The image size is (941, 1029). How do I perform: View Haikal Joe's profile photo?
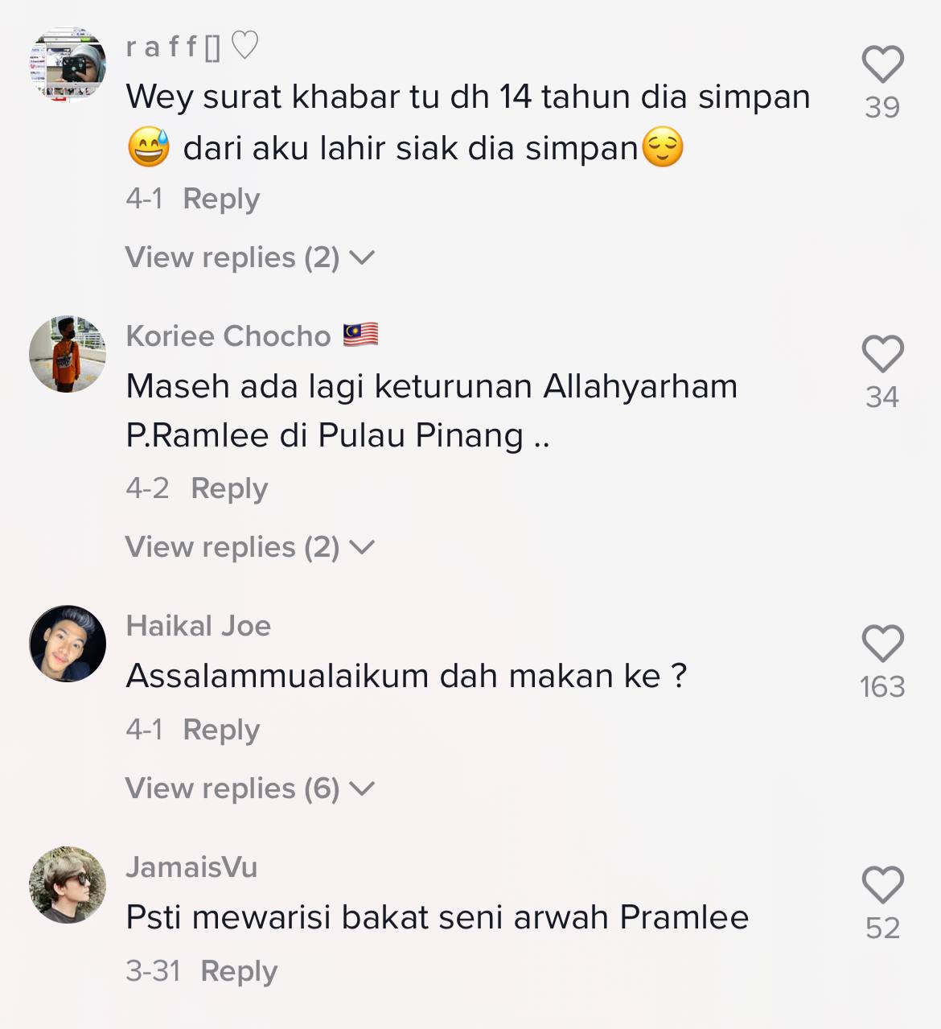click(68, 644)
